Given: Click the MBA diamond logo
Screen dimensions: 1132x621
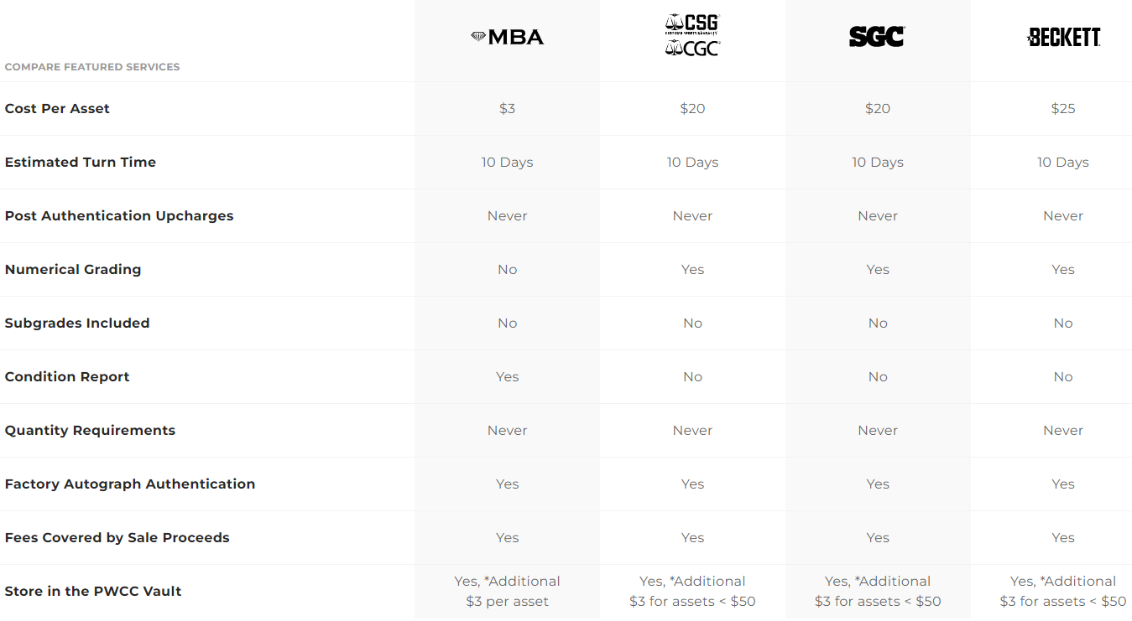Looking at the screenshot, I should (x=507, y=37).
